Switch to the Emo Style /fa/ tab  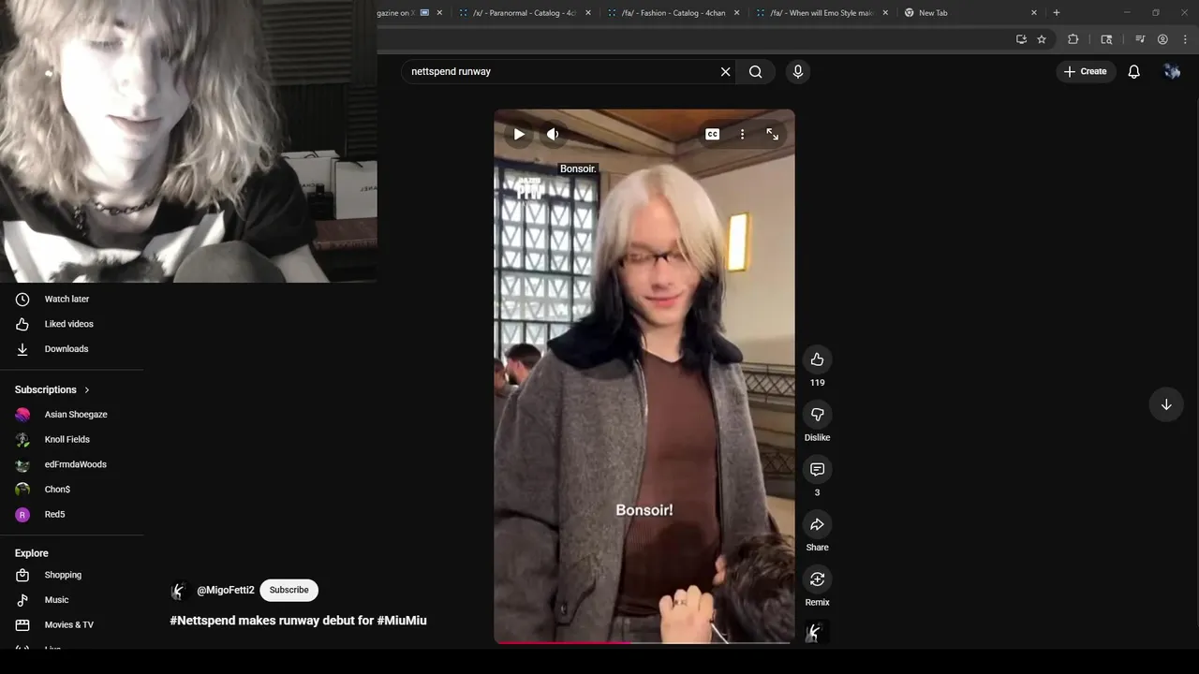coord(821,13)
